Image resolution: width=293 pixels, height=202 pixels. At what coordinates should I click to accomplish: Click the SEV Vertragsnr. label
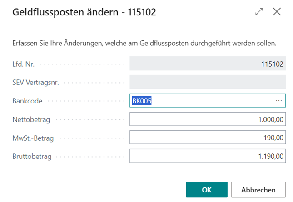point(36,82)
